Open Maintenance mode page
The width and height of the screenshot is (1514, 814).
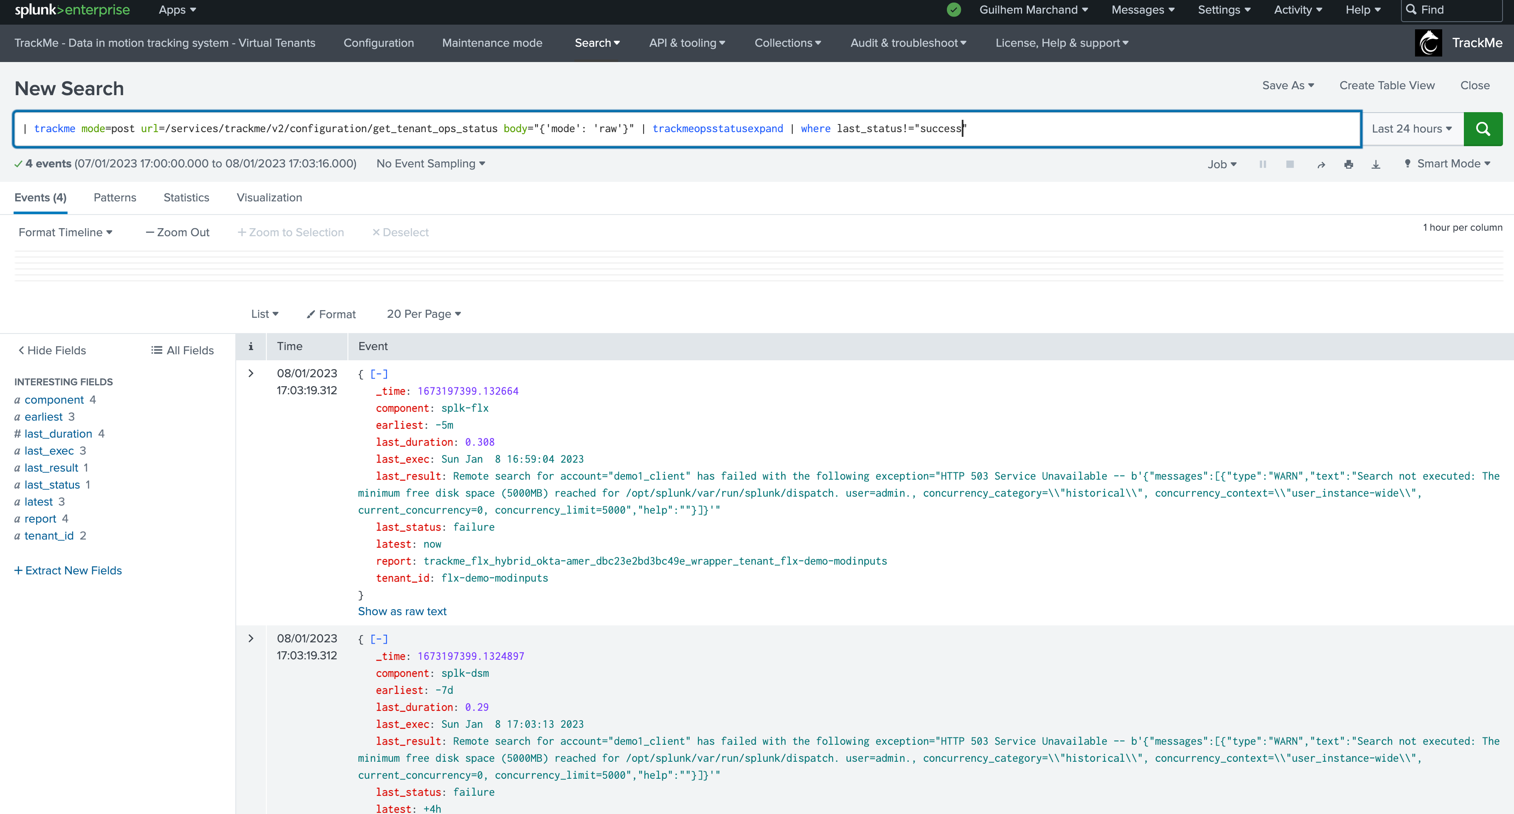(x=492, y=43)
